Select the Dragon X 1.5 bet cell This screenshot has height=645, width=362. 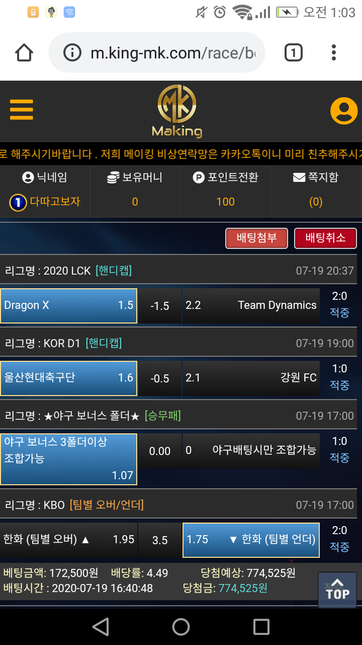pyautogui.click(x=69, y=305)
